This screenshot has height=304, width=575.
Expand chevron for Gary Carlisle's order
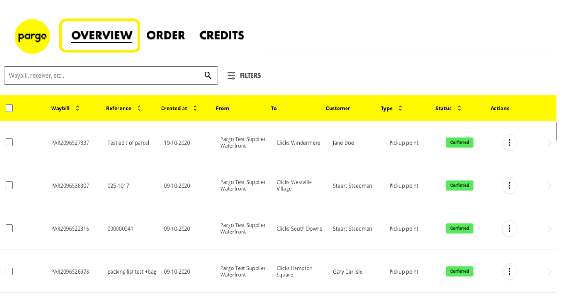click(549, 272)
